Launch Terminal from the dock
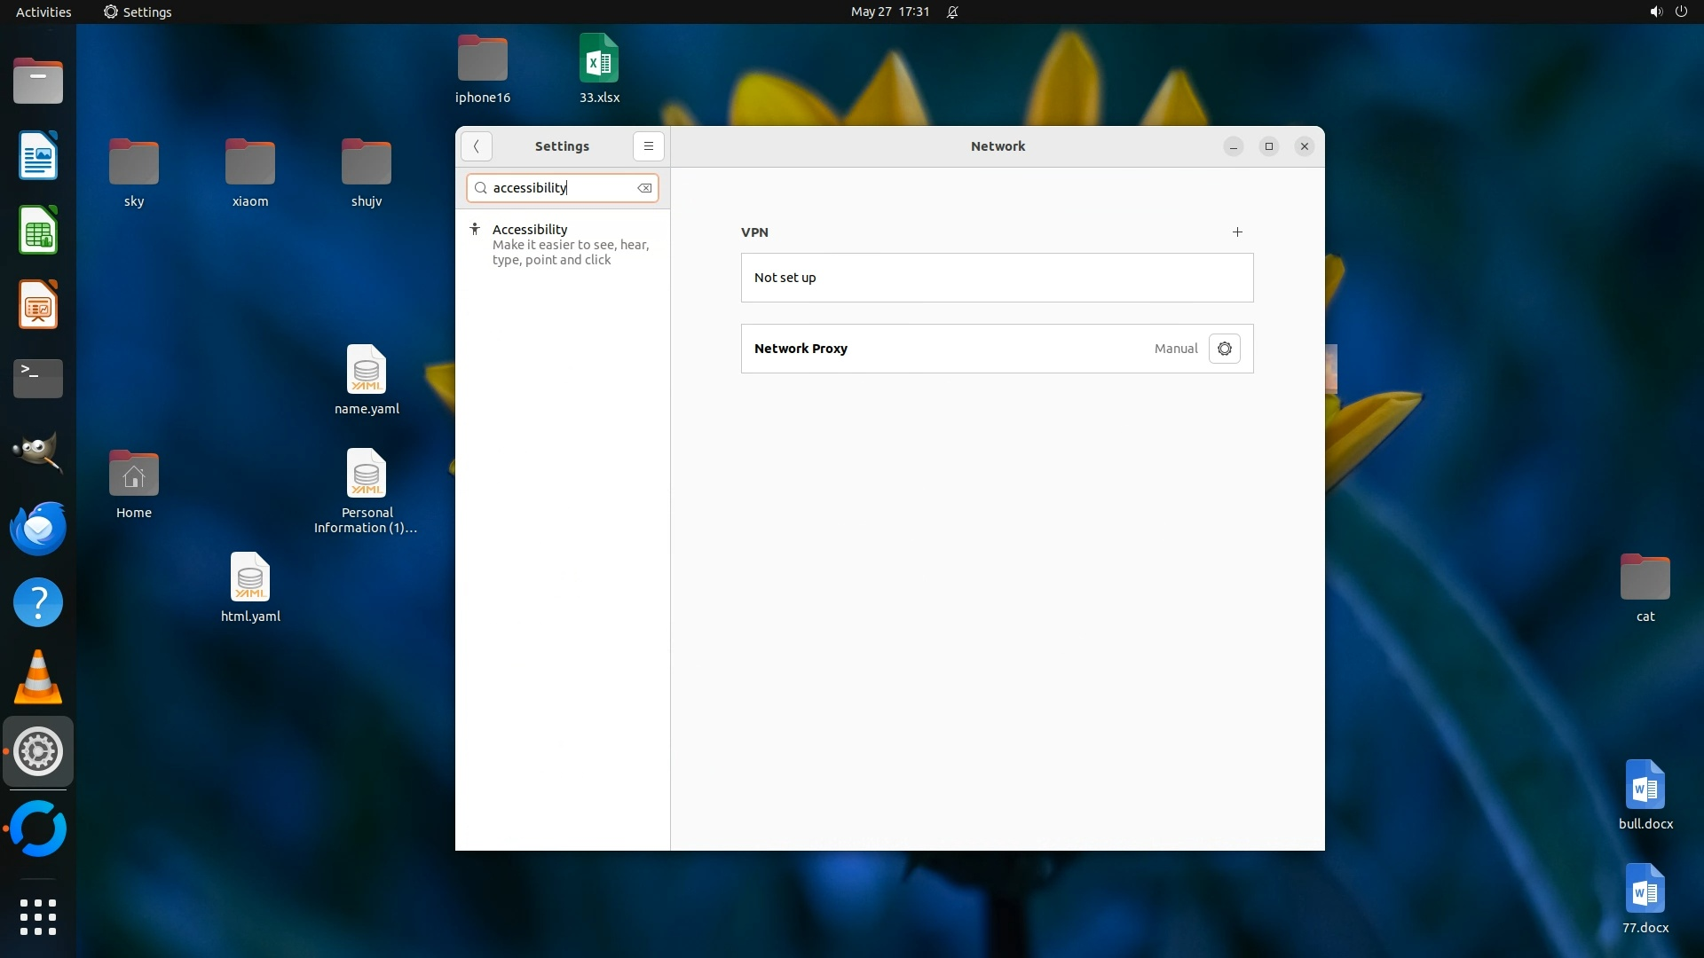The height and width of the screenshot is (958, 1704). pyautogui.click(x=38, y=379)
